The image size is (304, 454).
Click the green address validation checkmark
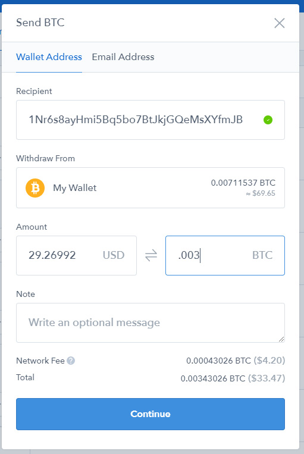pos(268,120)
